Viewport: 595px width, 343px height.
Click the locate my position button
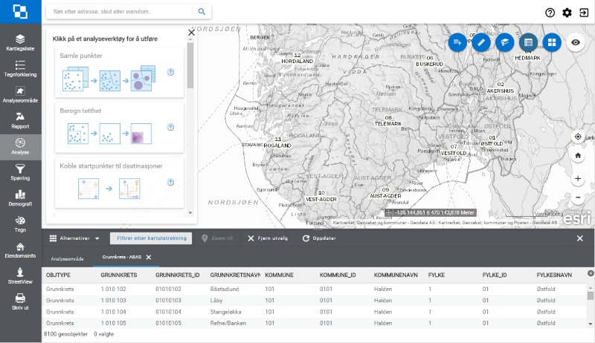[577, 137]
